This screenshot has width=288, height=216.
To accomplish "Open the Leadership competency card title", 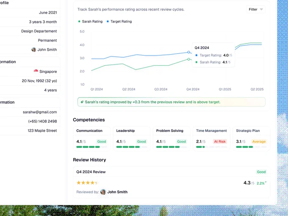I will (125, 131).
